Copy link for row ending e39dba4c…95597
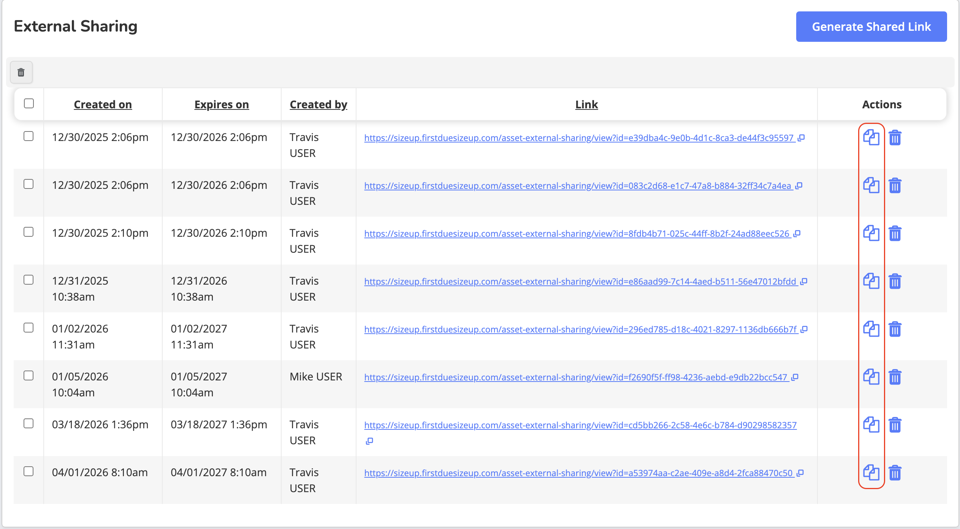960x529 pixels. coord(871,138)
